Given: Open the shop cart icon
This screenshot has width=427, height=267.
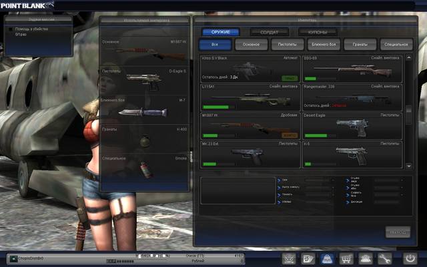Looking at the screenshot, I should (346, 258).
